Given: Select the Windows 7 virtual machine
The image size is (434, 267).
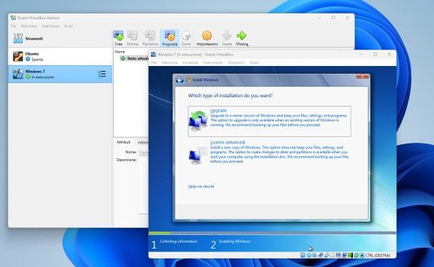Looking at the screenshot, I should [x=60, y=74].
